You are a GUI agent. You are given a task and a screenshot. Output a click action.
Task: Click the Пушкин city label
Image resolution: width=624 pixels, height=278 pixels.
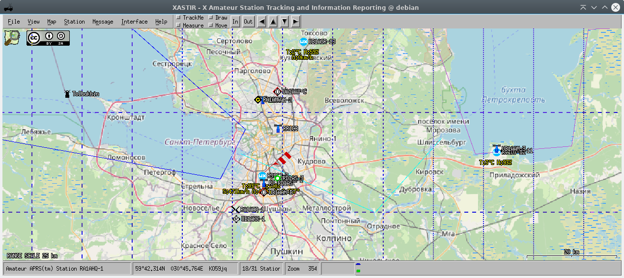[x=286, y=251]
